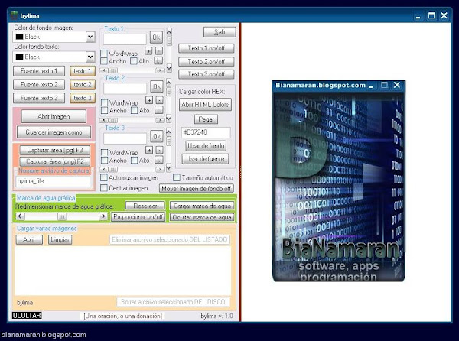The width and height of the screenshot is (459, 341).
Task: Click the plus button in Texto 3 group
Action: coord(149,150)
